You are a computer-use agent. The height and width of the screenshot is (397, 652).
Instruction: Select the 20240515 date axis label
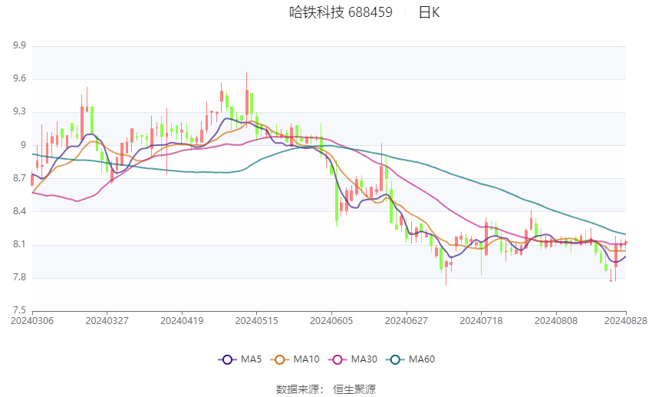[x=256, y=321]
